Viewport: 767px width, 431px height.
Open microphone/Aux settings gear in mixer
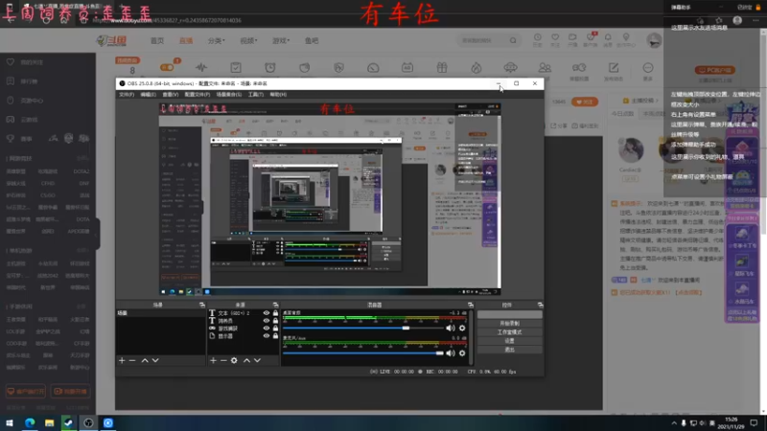(x=462, y=352)
